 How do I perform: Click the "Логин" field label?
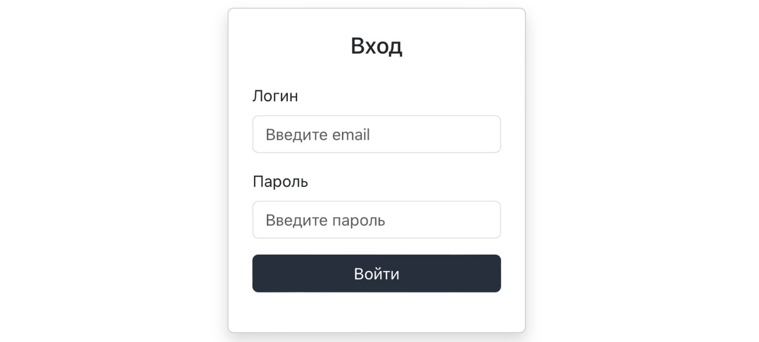pos(275,96)
